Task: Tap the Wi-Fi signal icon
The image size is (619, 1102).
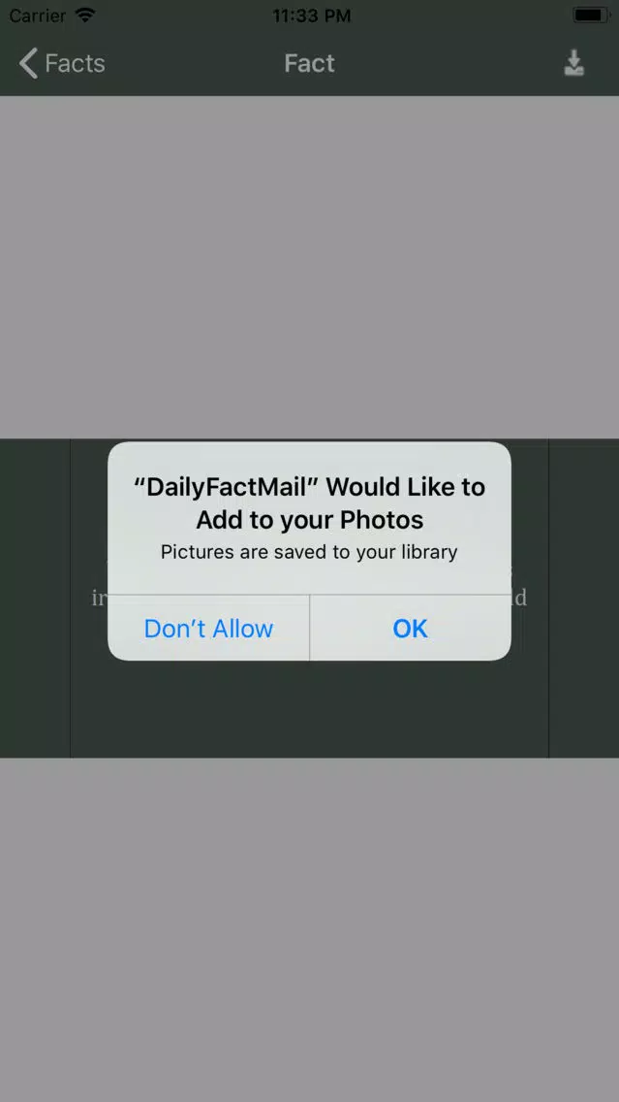Action: click(85, 15)
